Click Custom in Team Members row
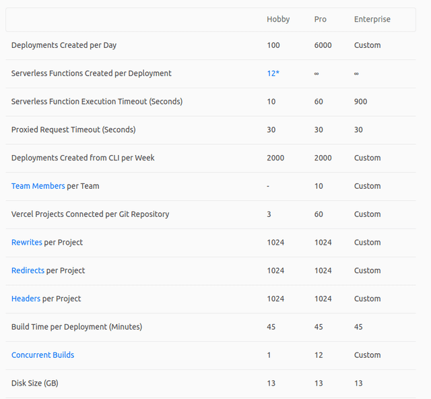Viewport: 431px width, 399px height. pyautogui.click(x=367, y=186)
